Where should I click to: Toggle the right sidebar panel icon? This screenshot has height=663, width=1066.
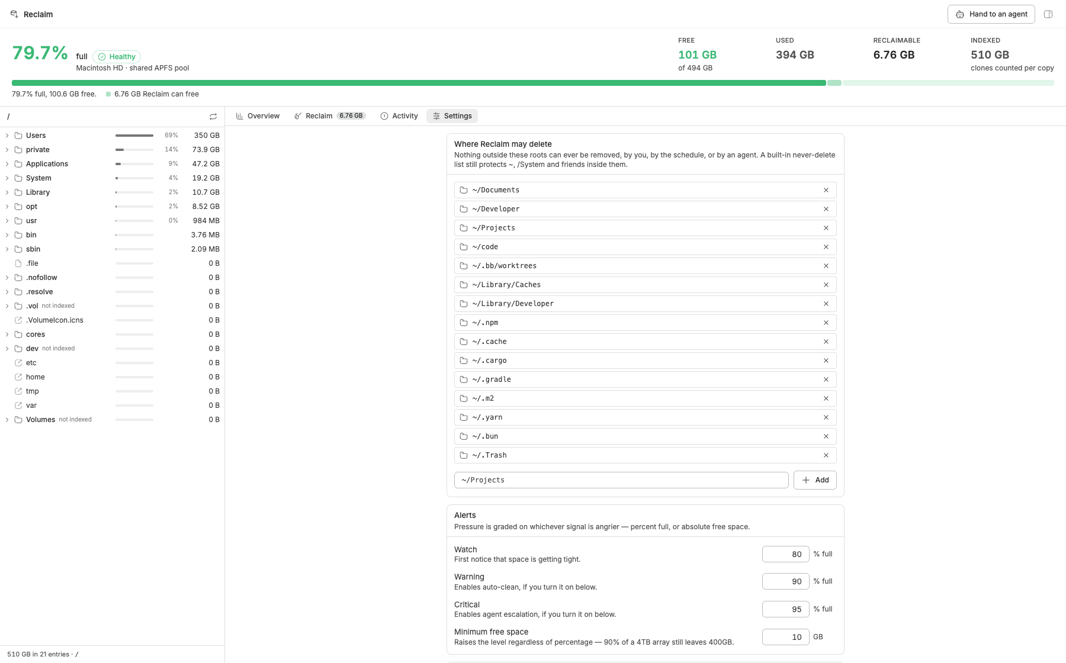(1048, 14)
